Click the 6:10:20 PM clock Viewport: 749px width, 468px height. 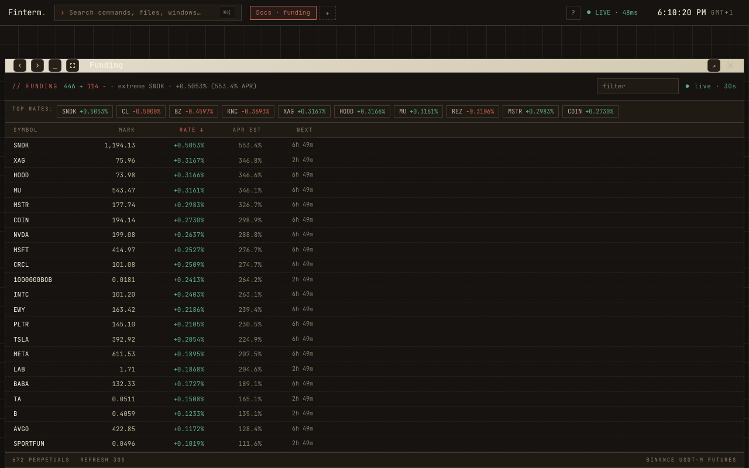pyautogui.click(x=682, y=13)
